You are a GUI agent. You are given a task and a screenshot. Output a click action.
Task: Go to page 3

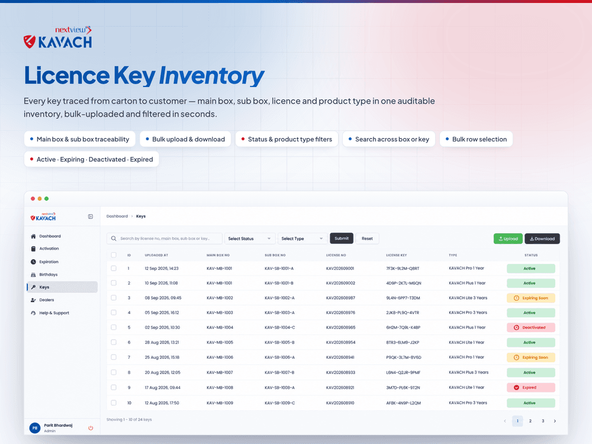543,421
